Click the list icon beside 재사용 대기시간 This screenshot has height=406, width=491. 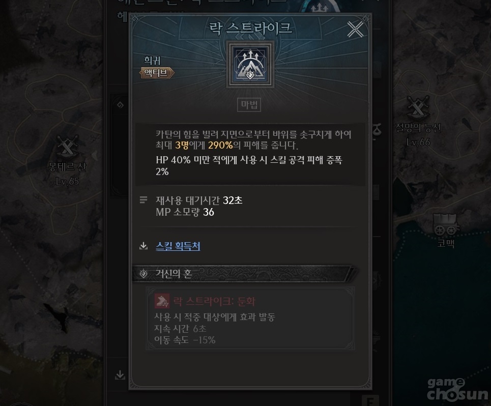pos(143,200)
